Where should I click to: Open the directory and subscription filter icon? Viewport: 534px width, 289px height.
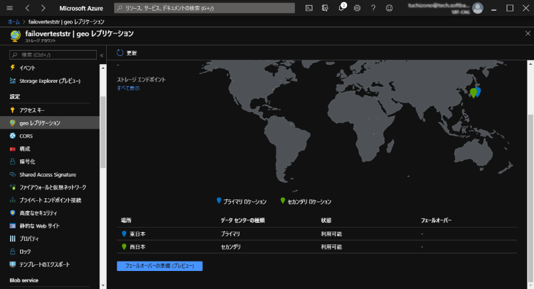(325, 8)
